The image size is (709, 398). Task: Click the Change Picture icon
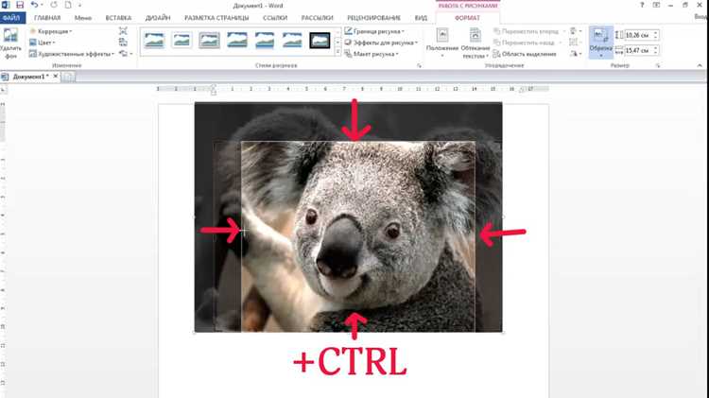coord(123,43)
